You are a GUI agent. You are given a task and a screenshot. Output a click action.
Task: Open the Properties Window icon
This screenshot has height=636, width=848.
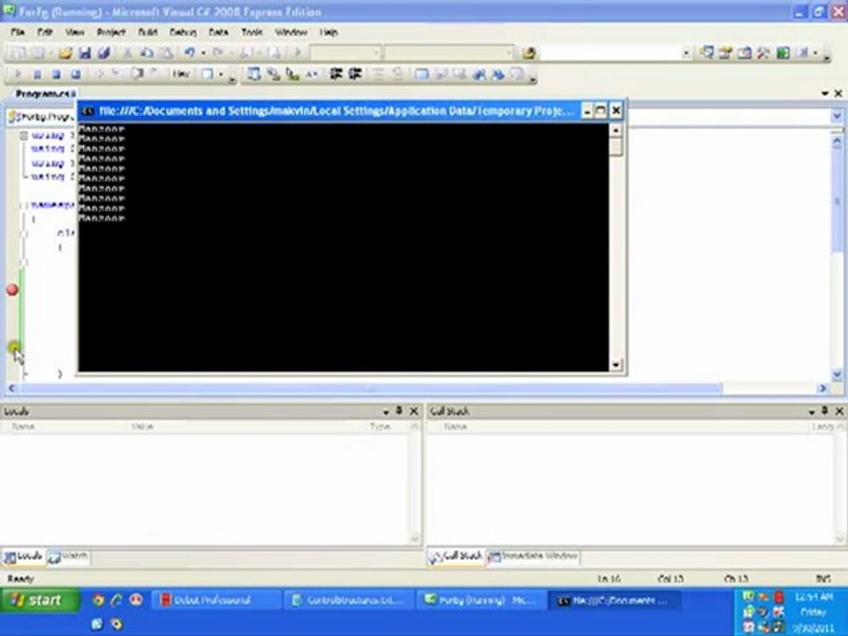[725, 52]
